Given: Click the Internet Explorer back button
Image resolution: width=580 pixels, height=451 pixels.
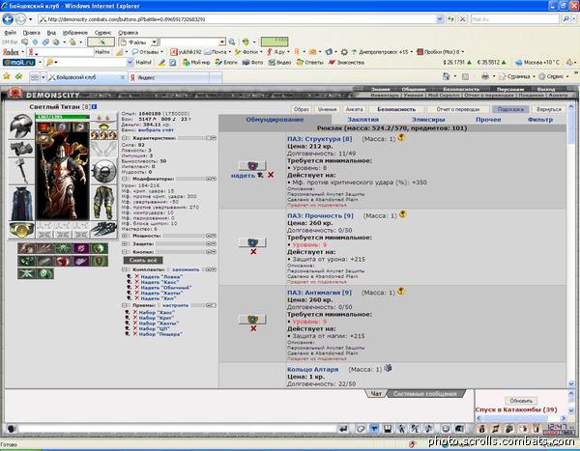Looking at the screenshot, I should tap(8, 19).
